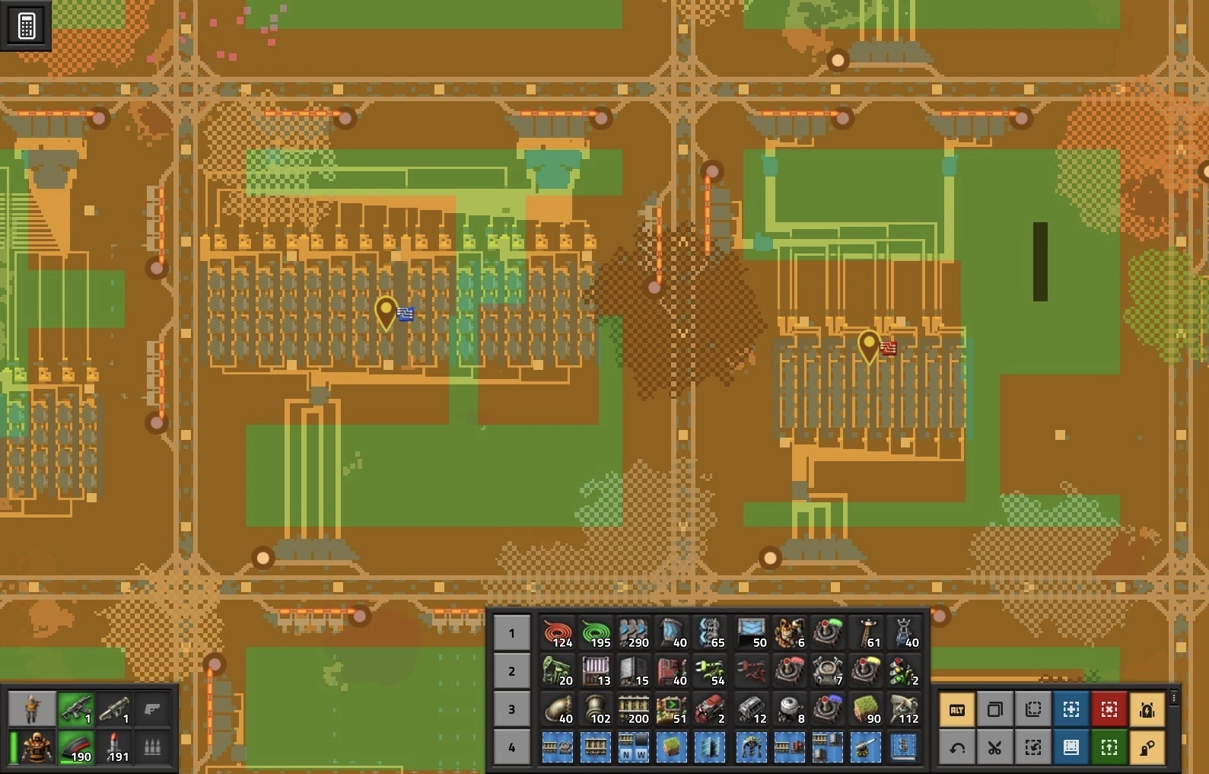Activate the copy shortcut tool
The image size is (1209, 774).
coord(995,710)
